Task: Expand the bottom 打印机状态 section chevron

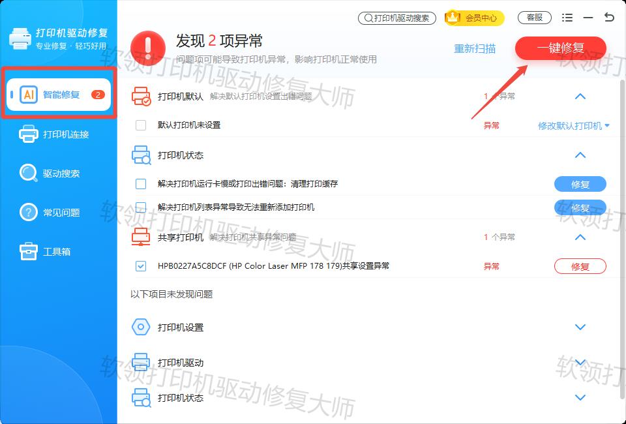Action: [580, 398]
